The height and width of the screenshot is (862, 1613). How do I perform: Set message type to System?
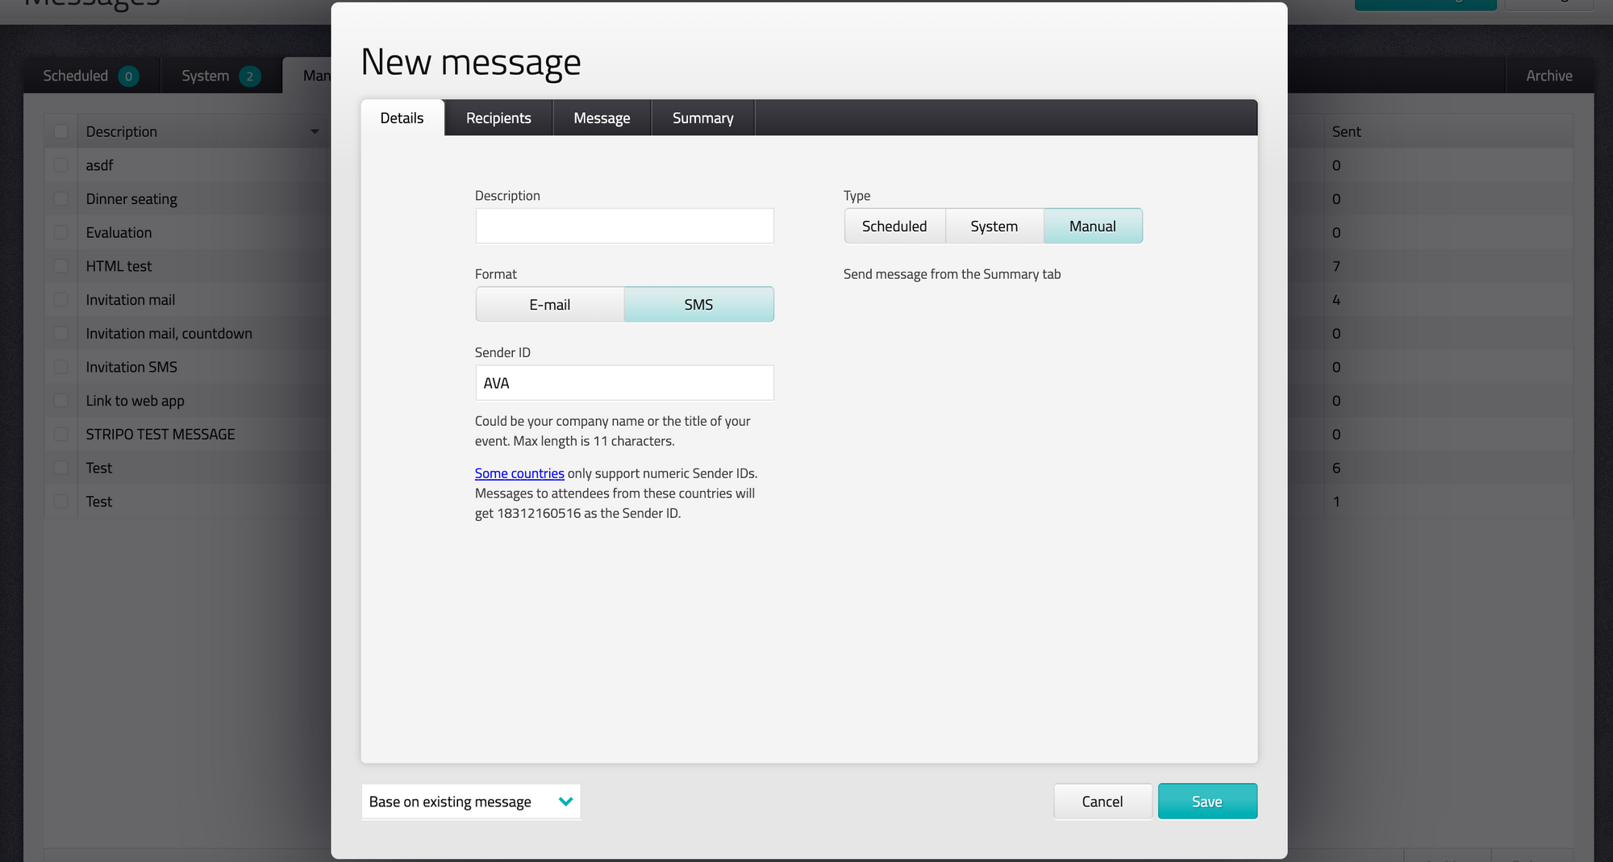click(994, 227)
